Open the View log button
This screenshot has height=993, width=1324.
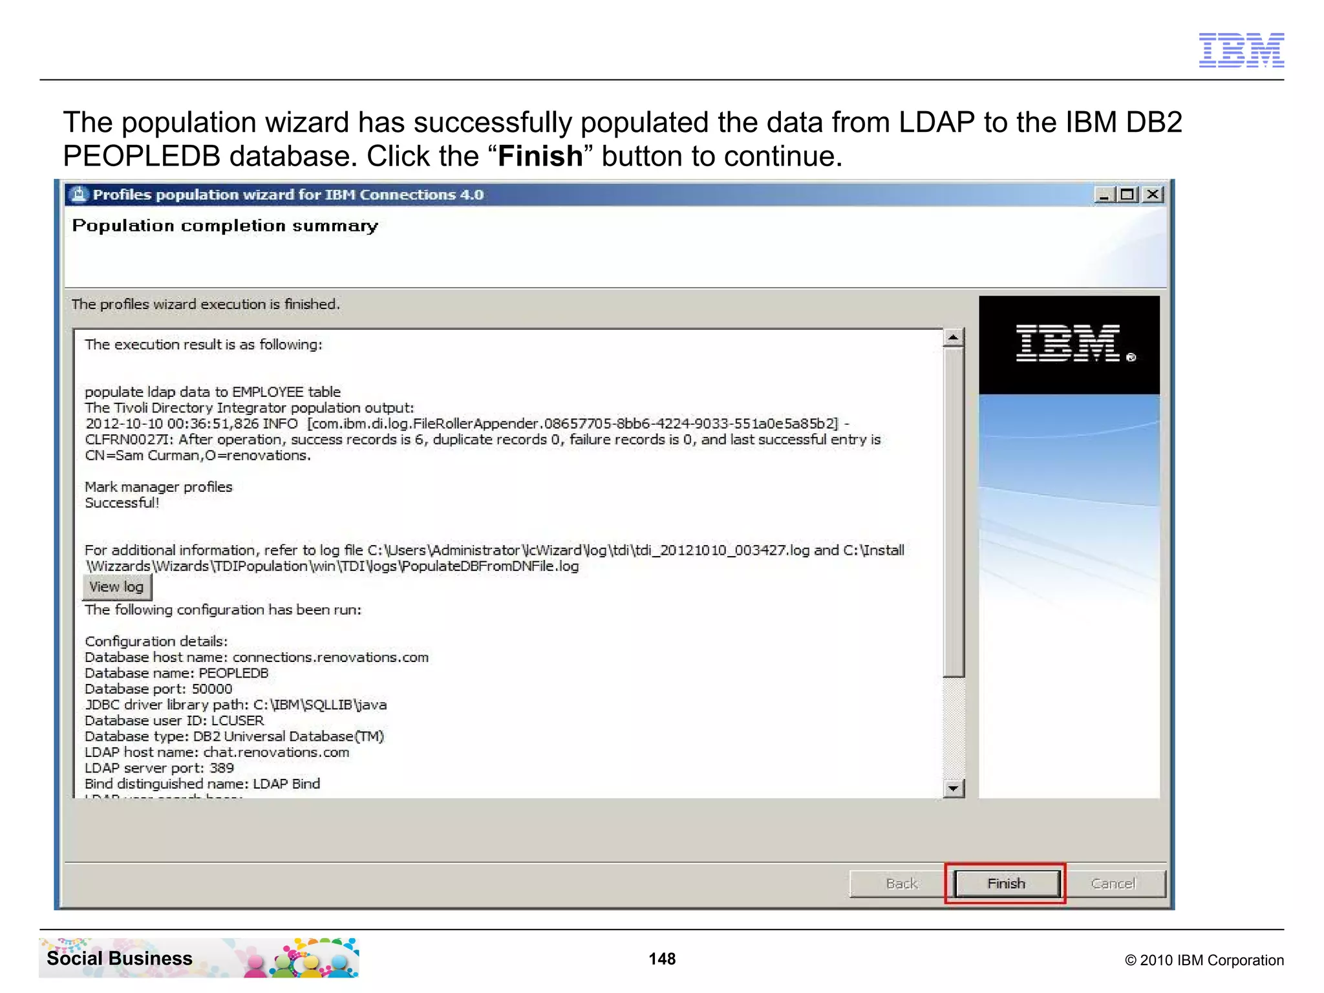(117, 587)
